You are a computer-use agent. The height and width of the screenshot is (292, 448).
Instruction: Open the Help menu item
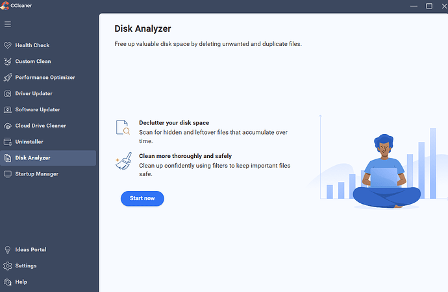pos(21,282)
